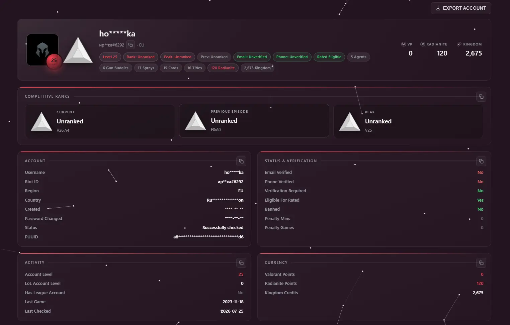Click the 5 Agents badge
The width and height of the screenshot is (510, 325).
pos(358,57)
